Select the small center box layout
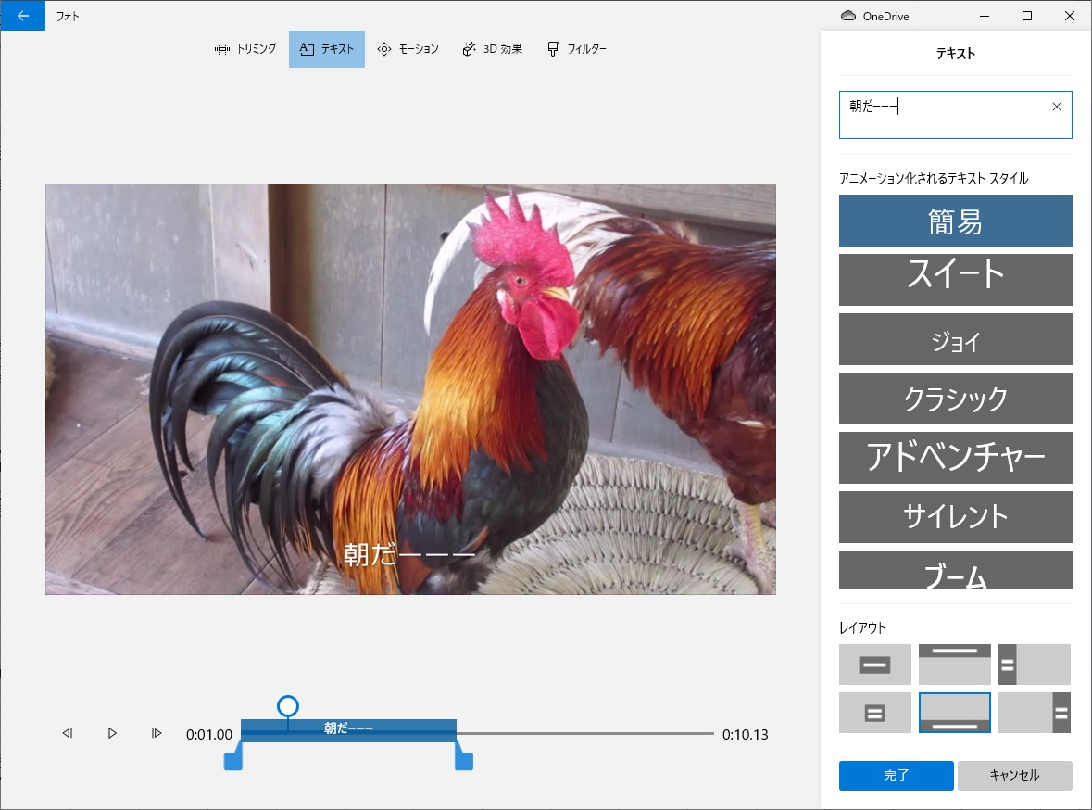Image resolution: width=1092 pixels, height=810 pixels. (x=874, y=713)
